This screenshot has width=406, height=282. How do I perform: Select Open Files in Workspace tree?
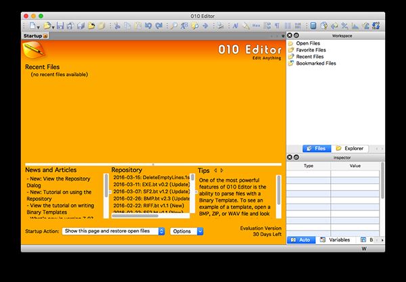308,43
